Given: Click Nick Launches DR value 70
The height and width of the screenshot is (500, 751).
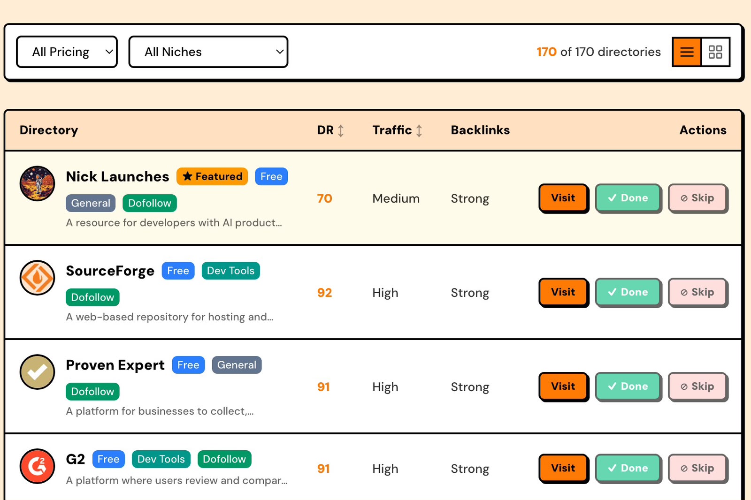Looking at the screenshot, I should point(324,198).
